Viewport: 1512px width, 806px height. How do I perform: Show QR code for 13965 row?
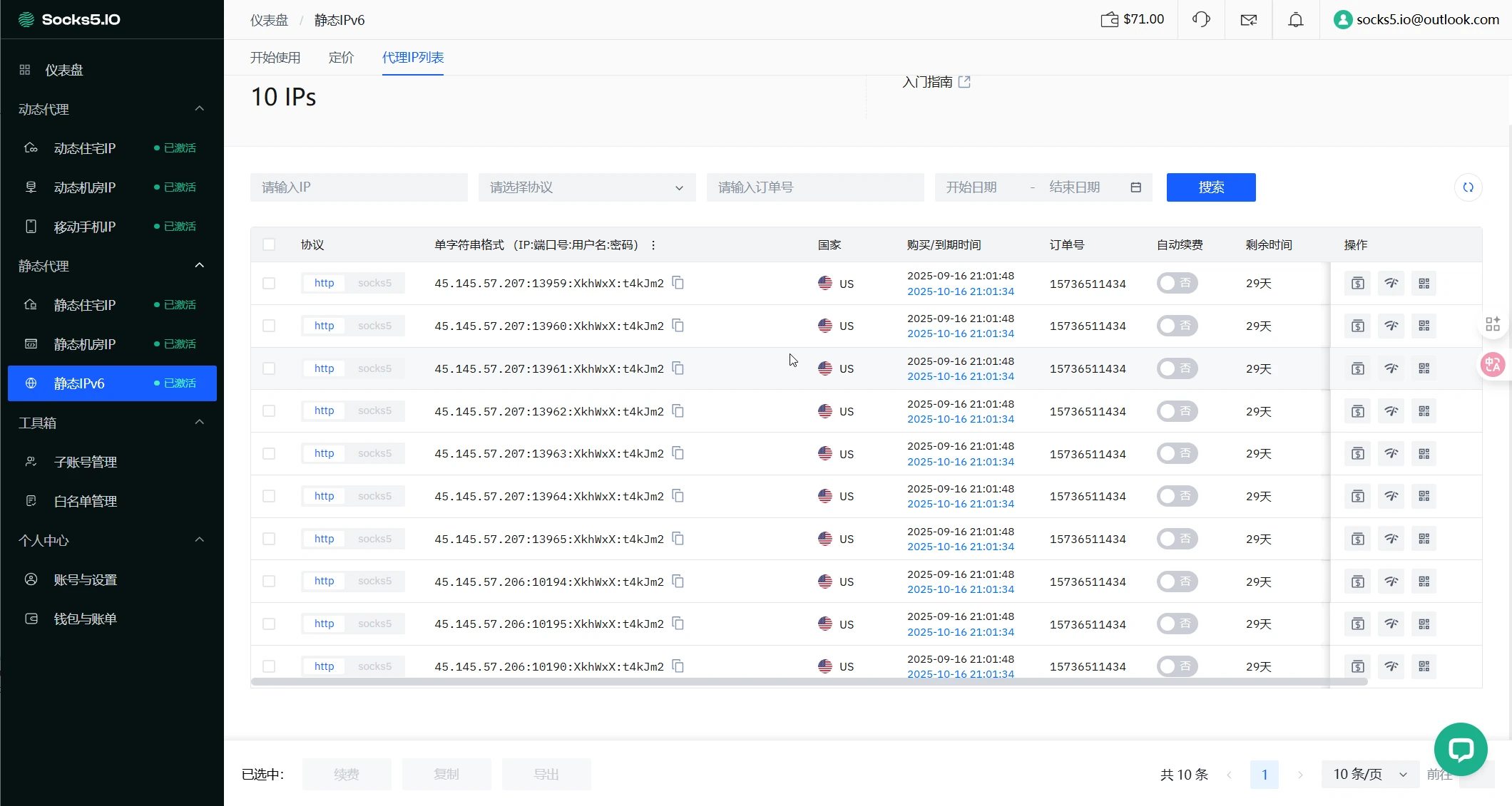pyautogui.click(x=1424, y=539)
